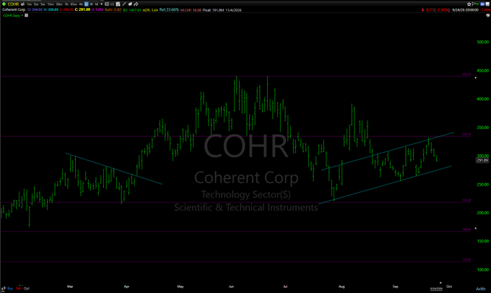
Task: Click the small grid icon beside COHR Daily
Action: click(26, 15)
